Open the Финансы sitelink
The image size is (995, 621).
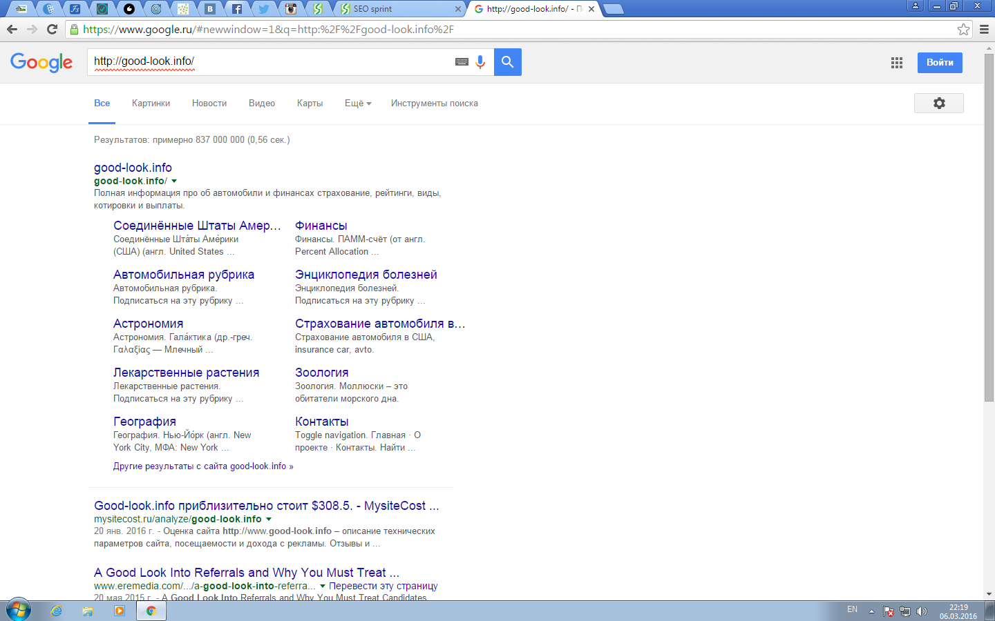(321, 226)
